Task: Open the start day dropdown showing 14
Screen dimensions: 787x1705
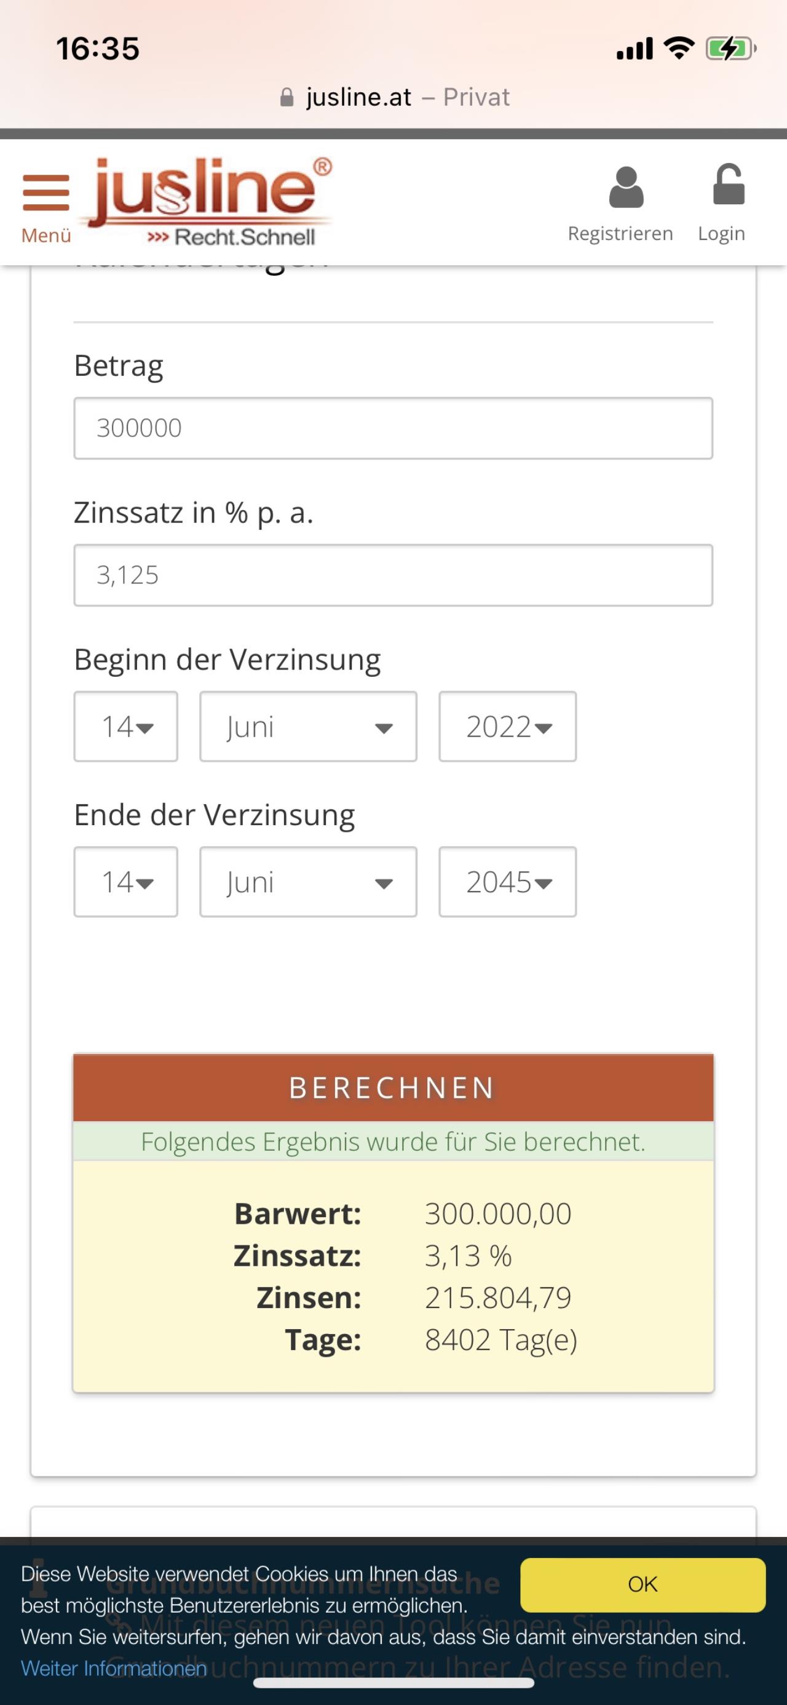Action: 125,727
